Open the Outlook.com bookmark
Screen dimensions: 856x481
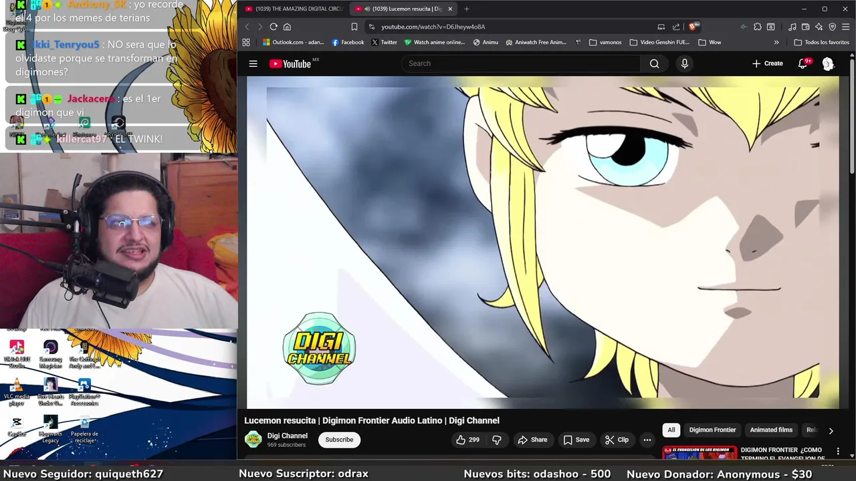point(293,42)
